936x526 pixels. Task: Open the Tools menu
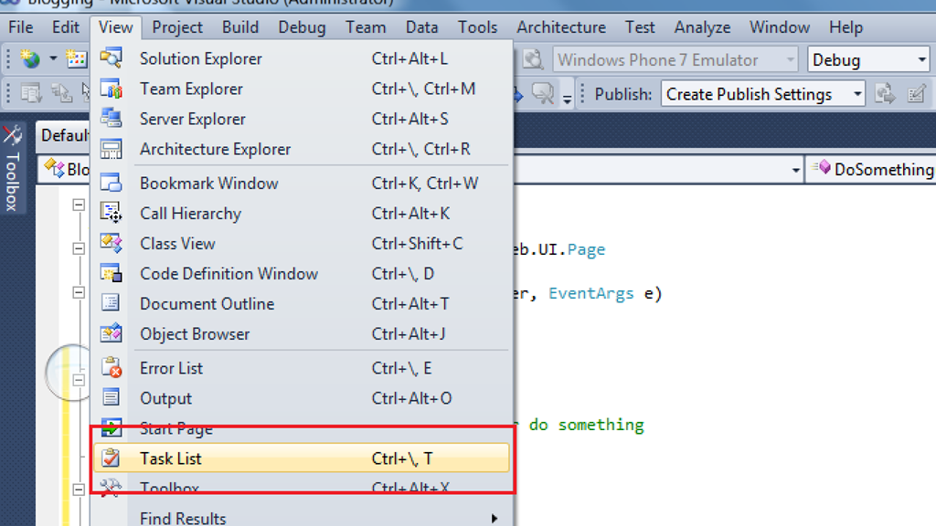point(477,27)
